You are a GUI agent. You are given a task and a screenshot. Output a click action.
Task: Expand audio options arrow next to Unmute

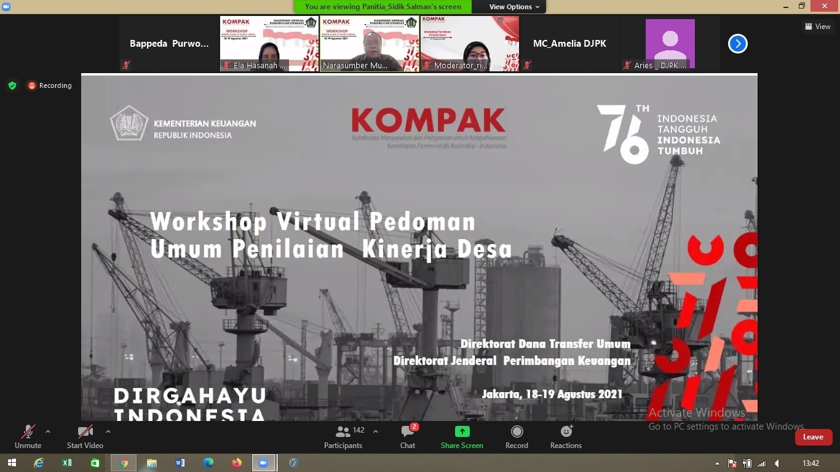pos(48,431)
